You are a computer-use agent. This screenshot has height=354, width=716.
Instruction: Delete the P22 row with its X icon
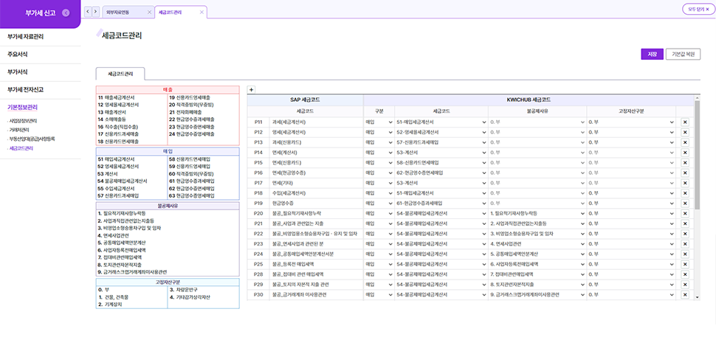[x=685, y=233]
